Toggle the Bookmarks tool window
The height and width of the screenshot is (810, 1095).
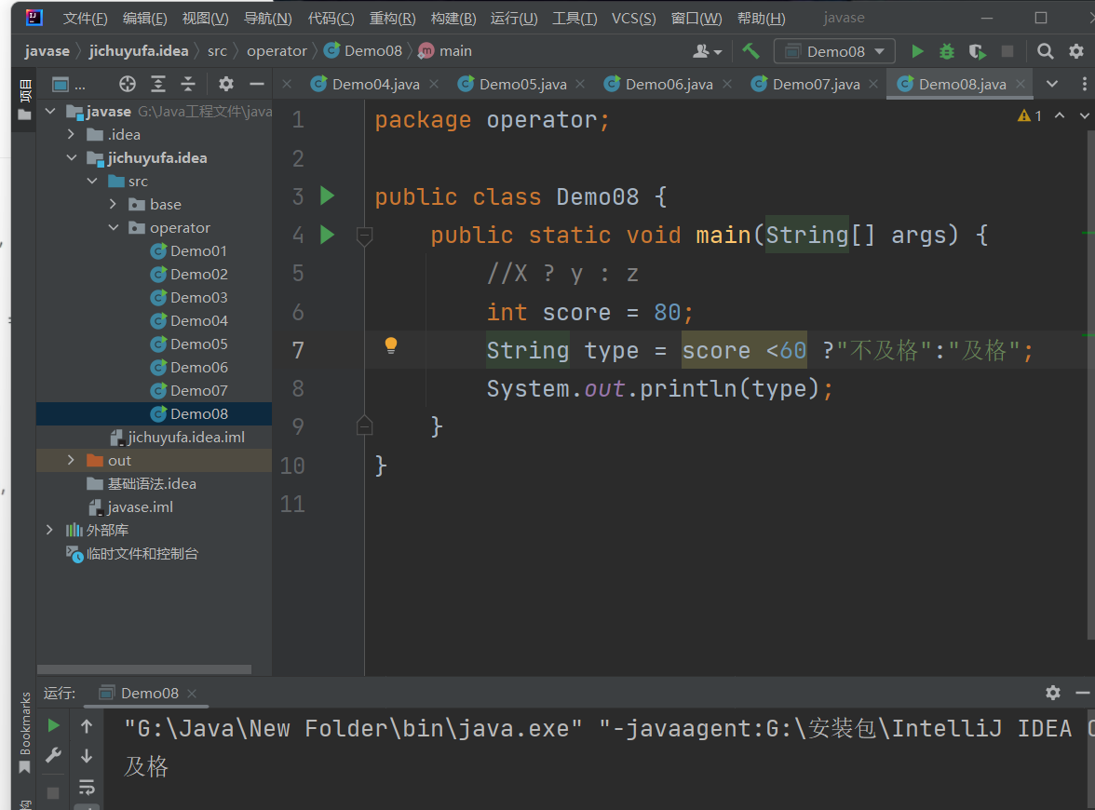[25, 733]
